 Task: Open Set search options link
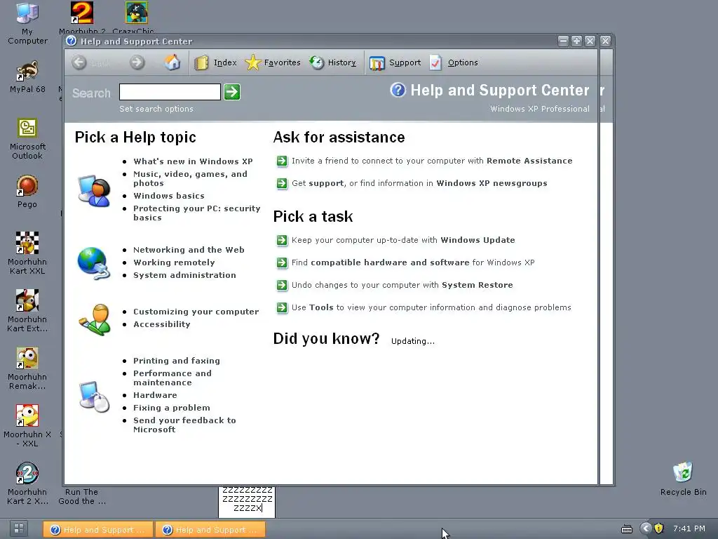pyautogui.click(x=156, y=109)
